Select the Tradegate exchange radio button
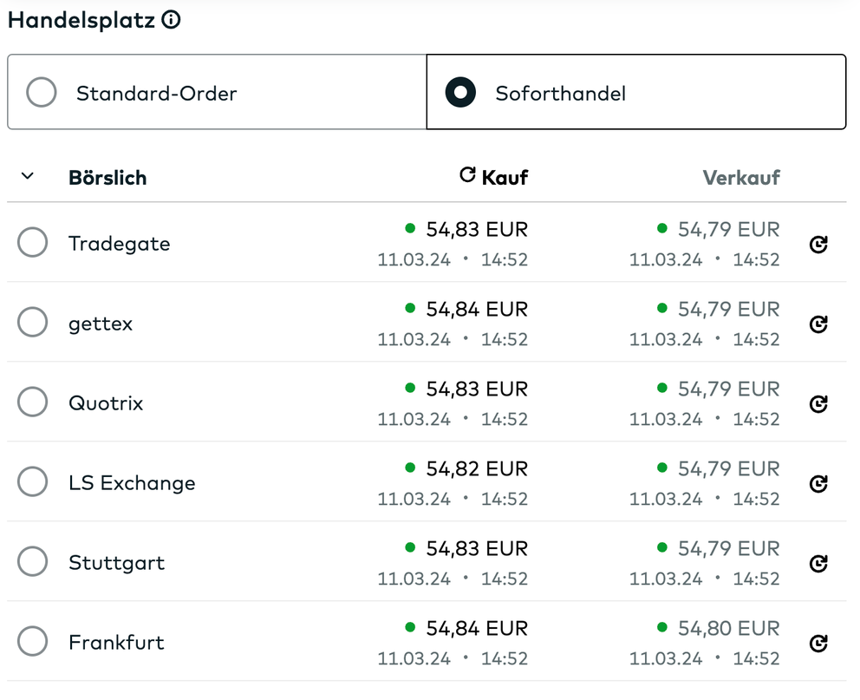This screenshot has width=860, height=700. pos(32,242)
